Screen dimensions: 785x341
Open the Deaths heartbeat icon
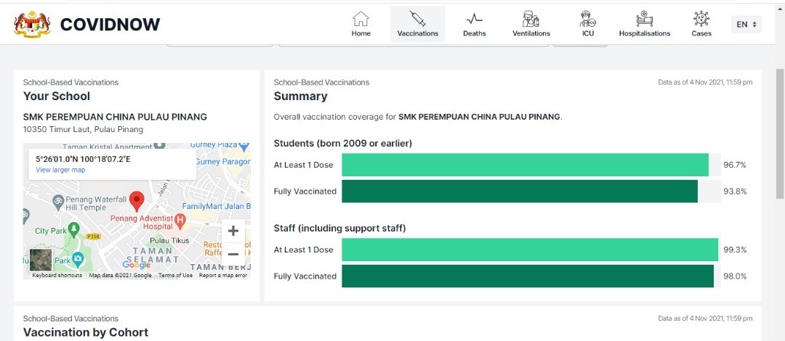(474, 19)
